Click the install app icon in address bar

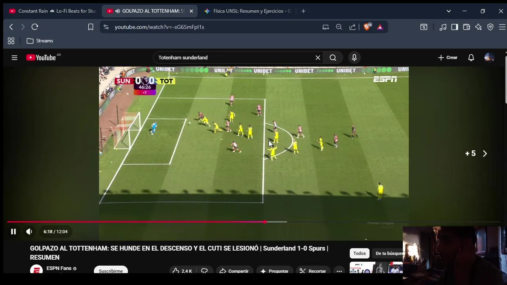point(326,27)
